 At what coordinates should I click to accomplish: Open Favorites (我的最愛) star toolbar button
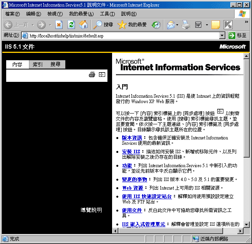(132, 25)
